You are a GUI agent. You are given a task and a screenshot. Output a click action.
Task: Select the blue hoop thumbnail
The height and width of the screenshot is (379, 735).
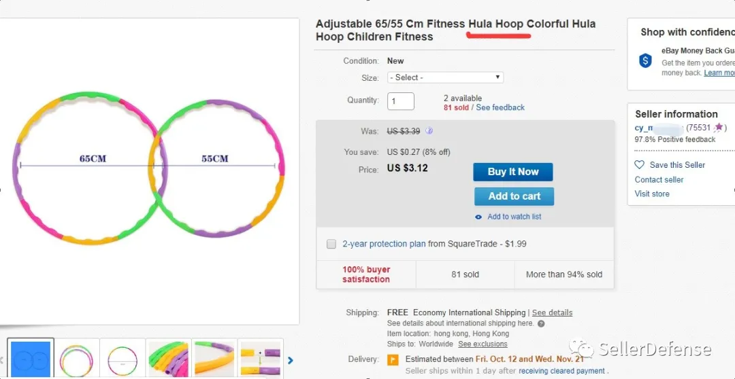point(31,360)
